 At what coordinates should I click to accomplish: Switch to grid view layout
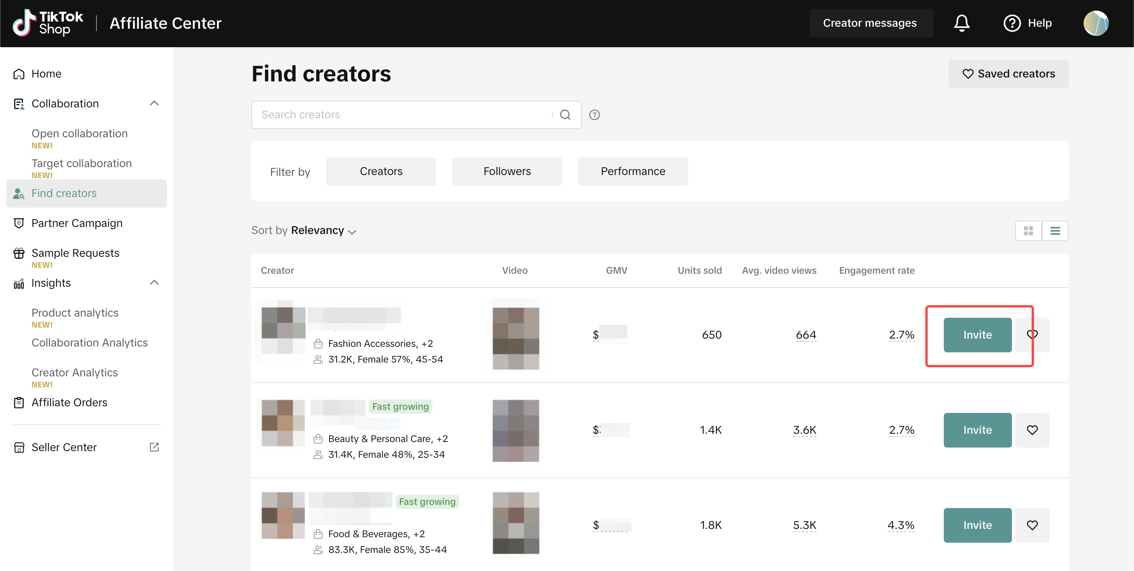[1028, 231]
